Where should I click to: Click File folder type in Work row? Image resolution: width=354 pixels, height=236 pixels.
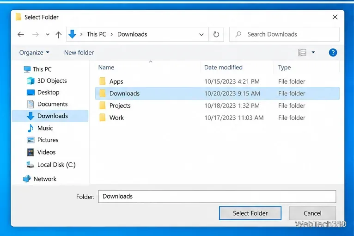click(292, 118)
